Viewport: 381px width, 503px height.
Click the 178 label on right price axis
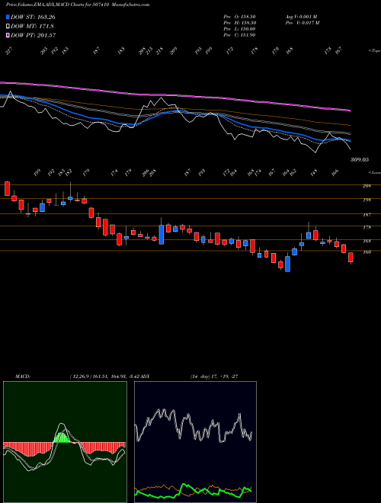[x=367, y=228]
